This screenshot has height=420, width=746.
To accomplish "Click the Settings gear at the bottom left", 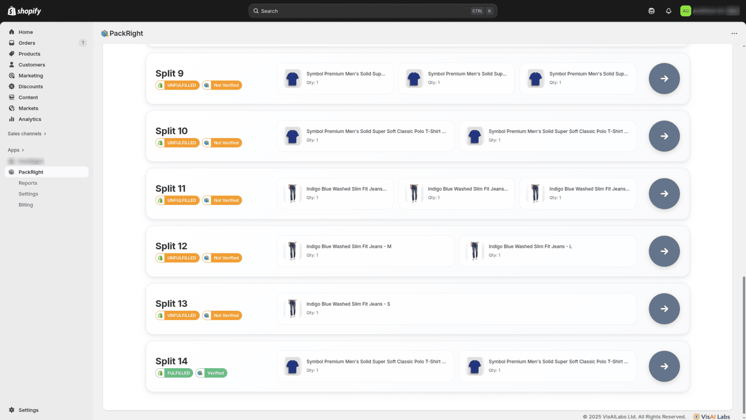I will click(x=12, y=410).
